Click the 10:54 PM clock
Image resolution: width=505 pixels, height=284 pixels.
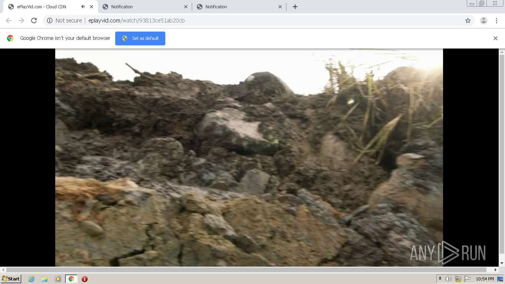coord(485,279)
